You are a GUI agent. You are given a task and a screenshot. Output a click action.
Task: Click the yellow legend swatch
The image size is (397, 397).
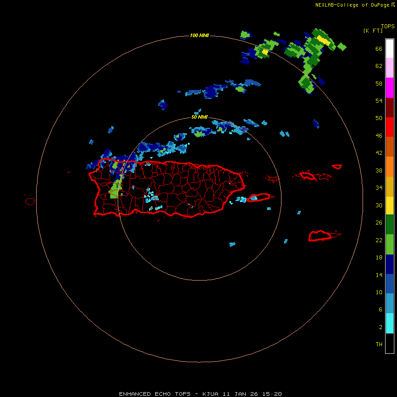click(x=390, y=206)
